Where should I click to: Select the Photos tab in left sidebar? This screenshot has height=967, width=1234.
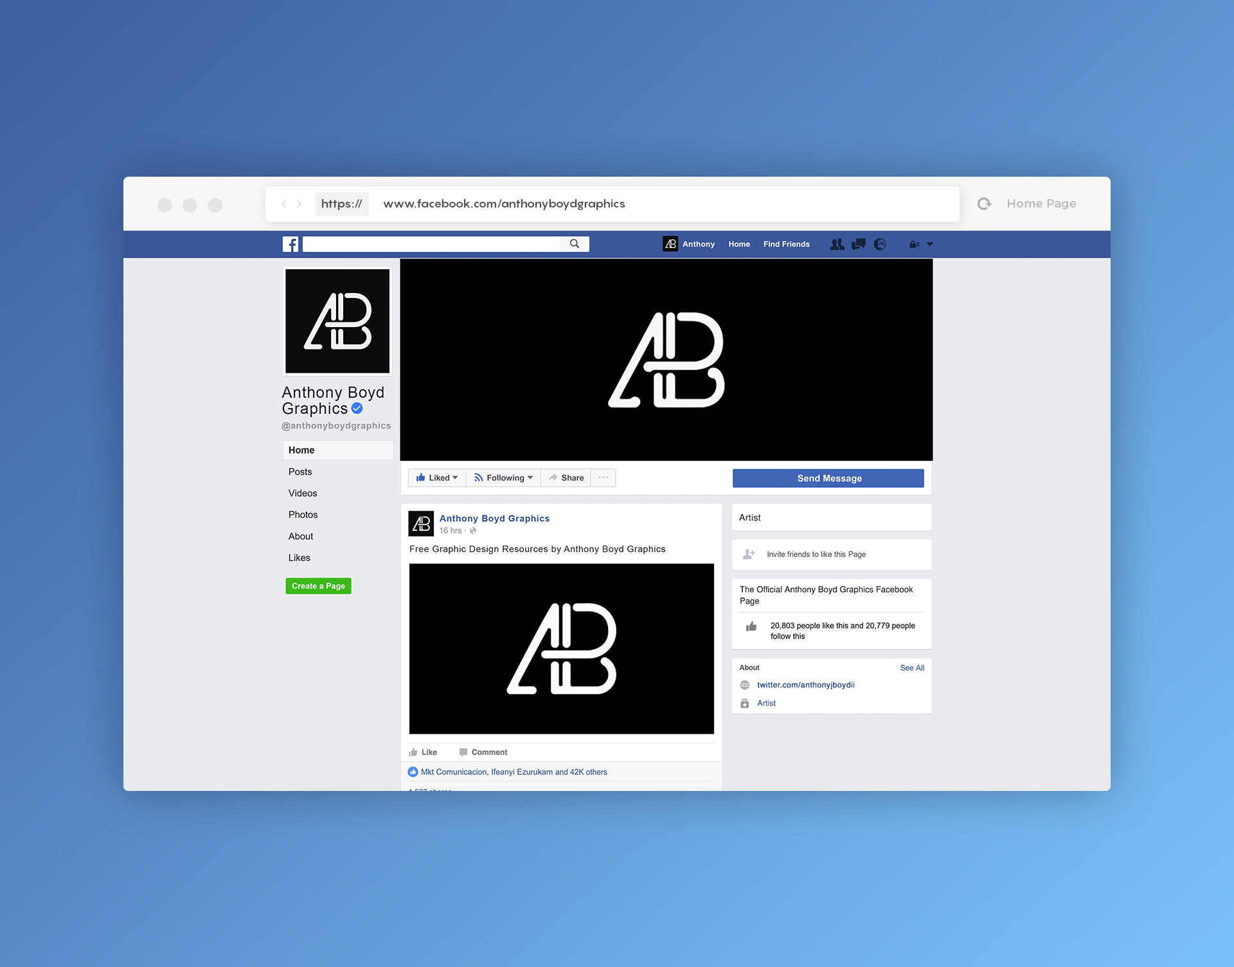tap(303, 513)
